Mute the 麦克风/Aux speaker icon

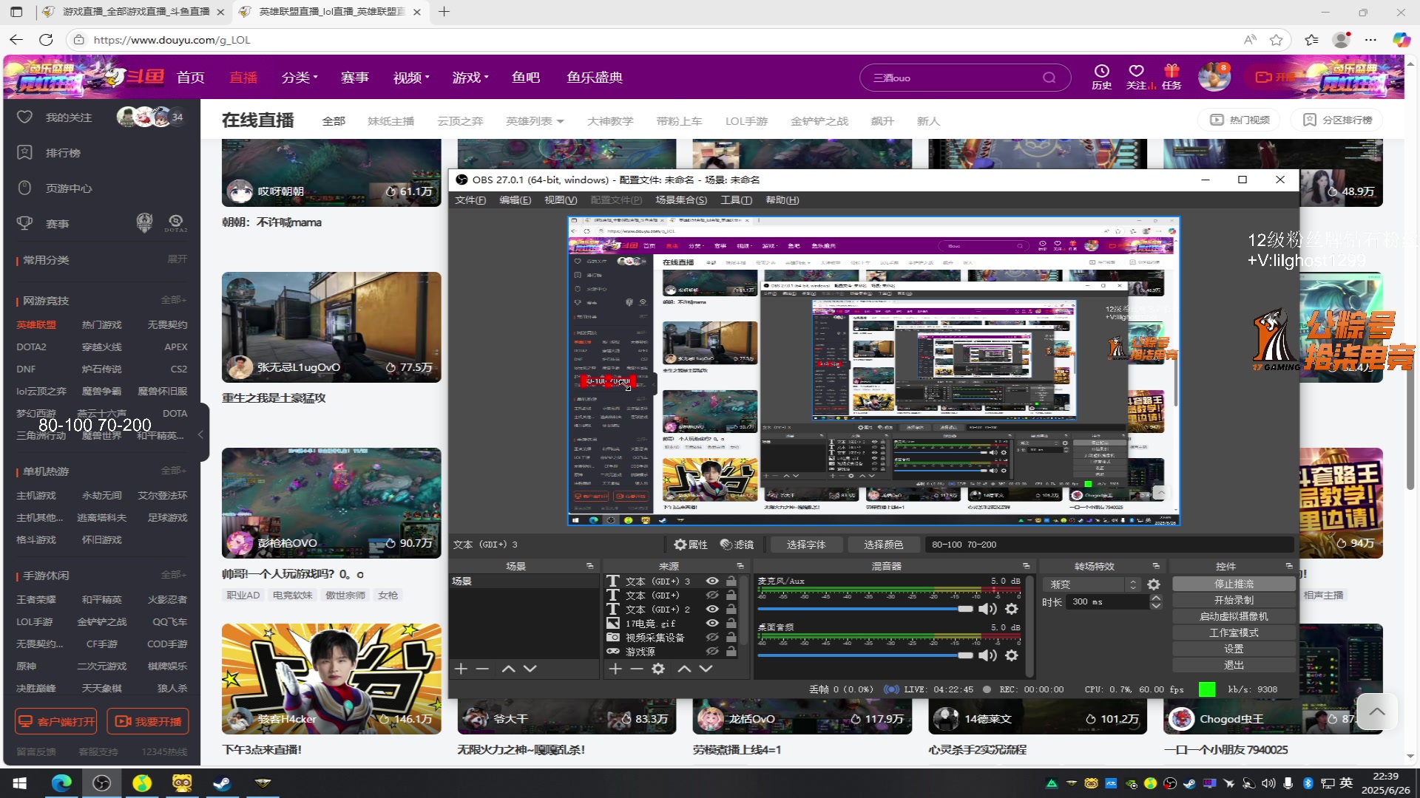pos(987,609)
